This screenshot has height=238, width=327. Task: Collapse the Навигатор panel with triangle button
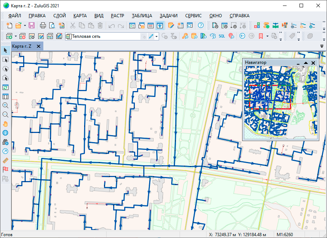[306, 63]
